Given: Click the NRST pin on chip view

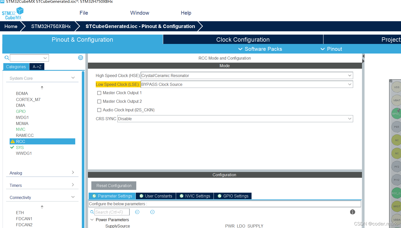Looking at the screenshot, I should (x=396, y=206).
